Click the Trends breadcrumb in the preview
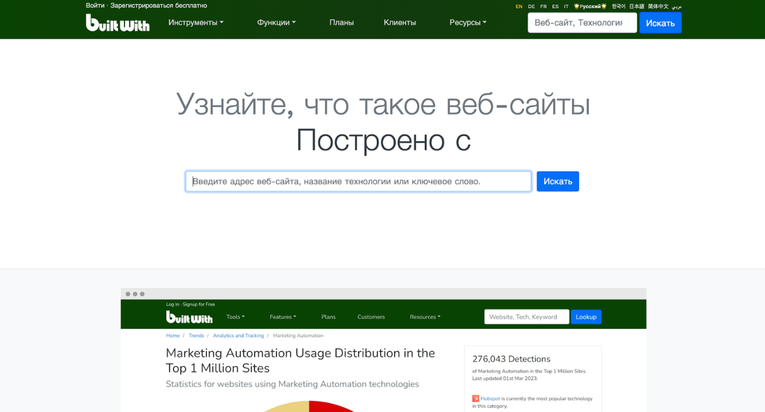 click(x=196, y=336)
